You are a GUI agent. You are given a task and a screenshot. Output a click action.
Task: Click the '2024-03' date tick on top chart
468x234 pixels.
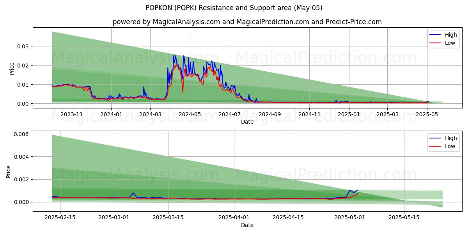click(x=151, y=114)
